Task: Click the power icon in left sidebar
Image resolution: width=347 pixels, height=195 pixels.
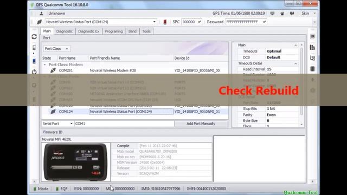Action: [34, 71]
